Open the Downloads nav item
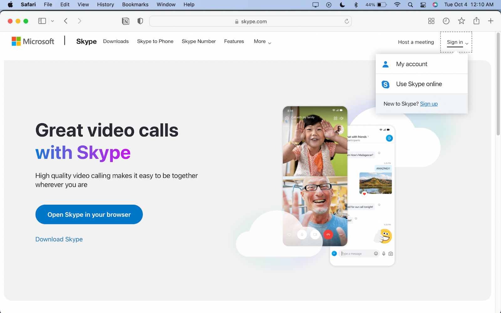 pos(116,41)
